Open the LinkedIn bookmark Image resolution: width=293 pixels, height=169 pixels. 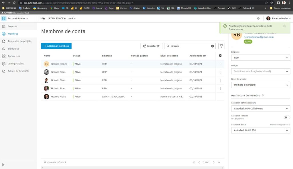[x=149, y=8]
